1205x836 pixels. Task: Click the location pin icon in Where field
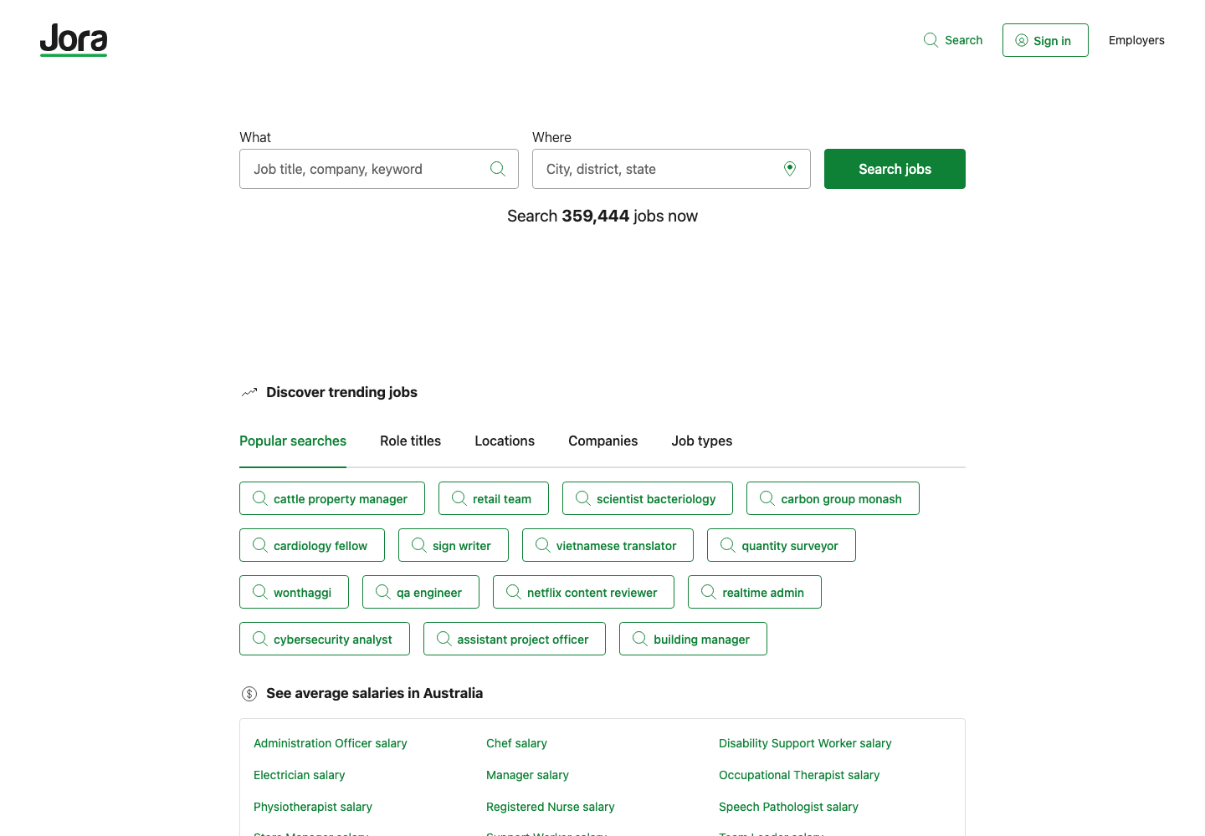tap(790, 169)
